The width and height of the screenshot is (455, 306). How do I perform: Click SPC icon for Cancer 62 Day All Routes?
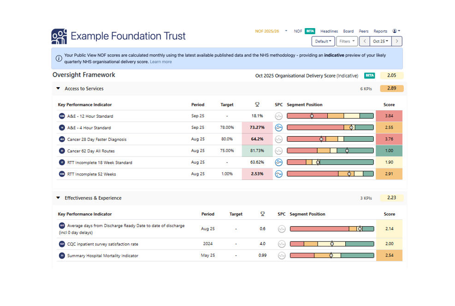[x=278, y=151]
